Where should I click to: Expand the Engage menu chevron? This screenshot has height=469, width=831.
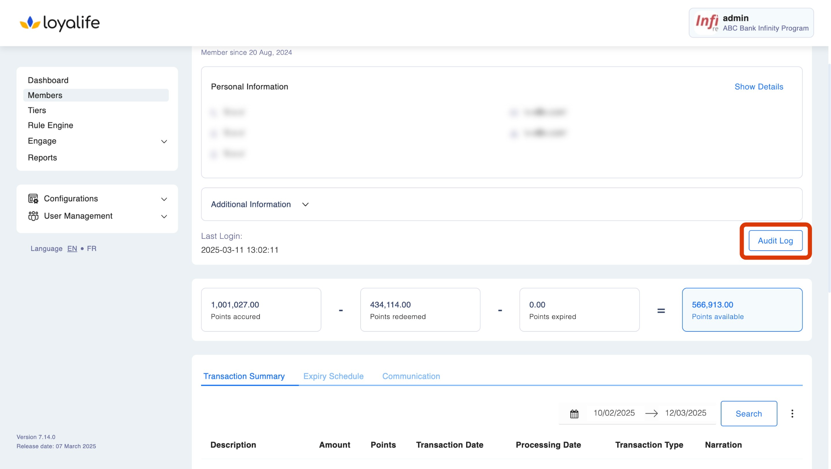164,141
